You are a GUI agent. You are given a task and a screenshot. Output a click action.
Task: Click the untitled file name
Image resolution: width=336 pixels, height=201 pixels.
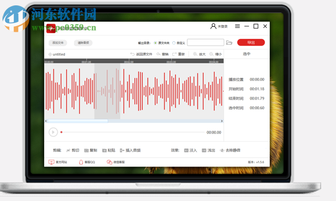(x=59, y=54)
